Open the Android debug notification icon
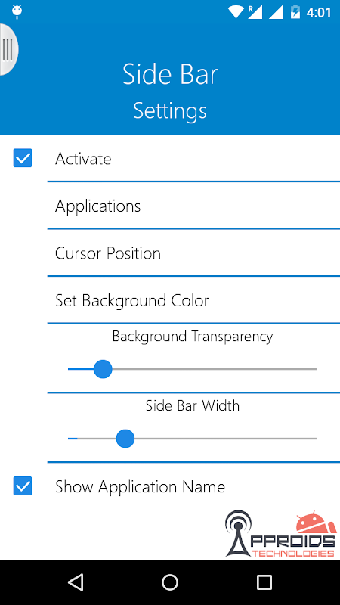340x605 pixels. (x=17, y=12)
